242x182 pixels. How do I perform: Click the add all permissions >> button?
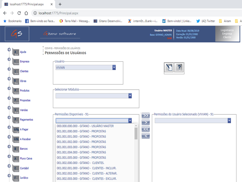[x=146, y=116]
